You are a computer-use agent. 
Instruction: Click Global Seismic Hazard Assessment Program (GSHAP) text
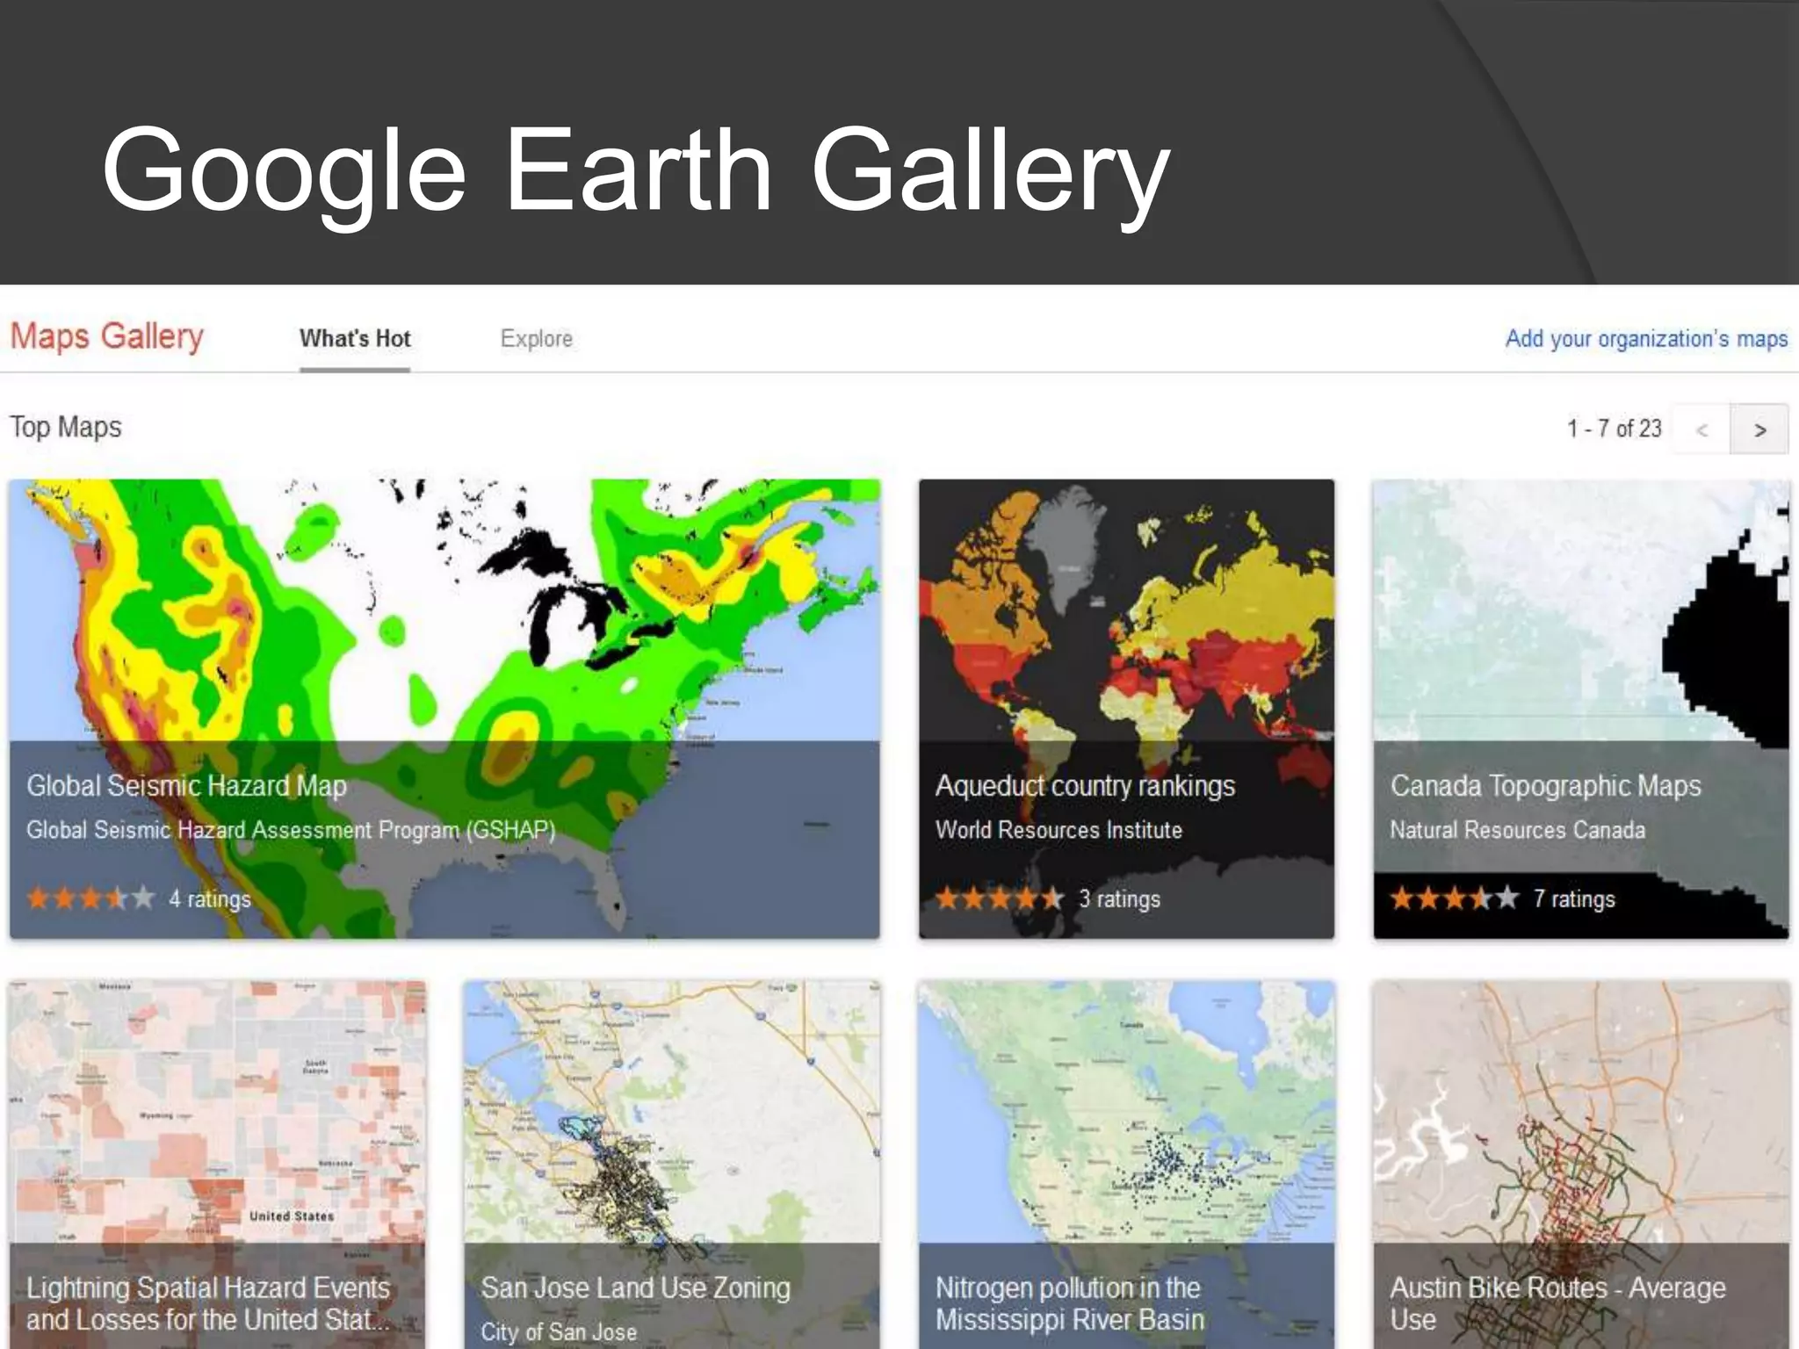[291, 830]
